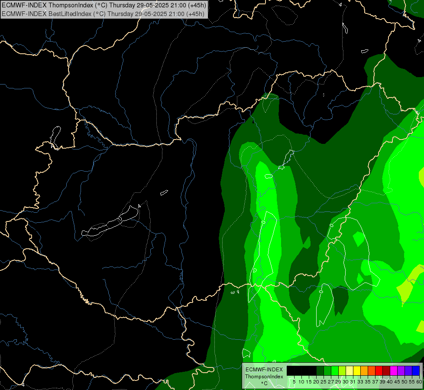Click the legend tick label 55
The image size is (424, 390).
412,382
